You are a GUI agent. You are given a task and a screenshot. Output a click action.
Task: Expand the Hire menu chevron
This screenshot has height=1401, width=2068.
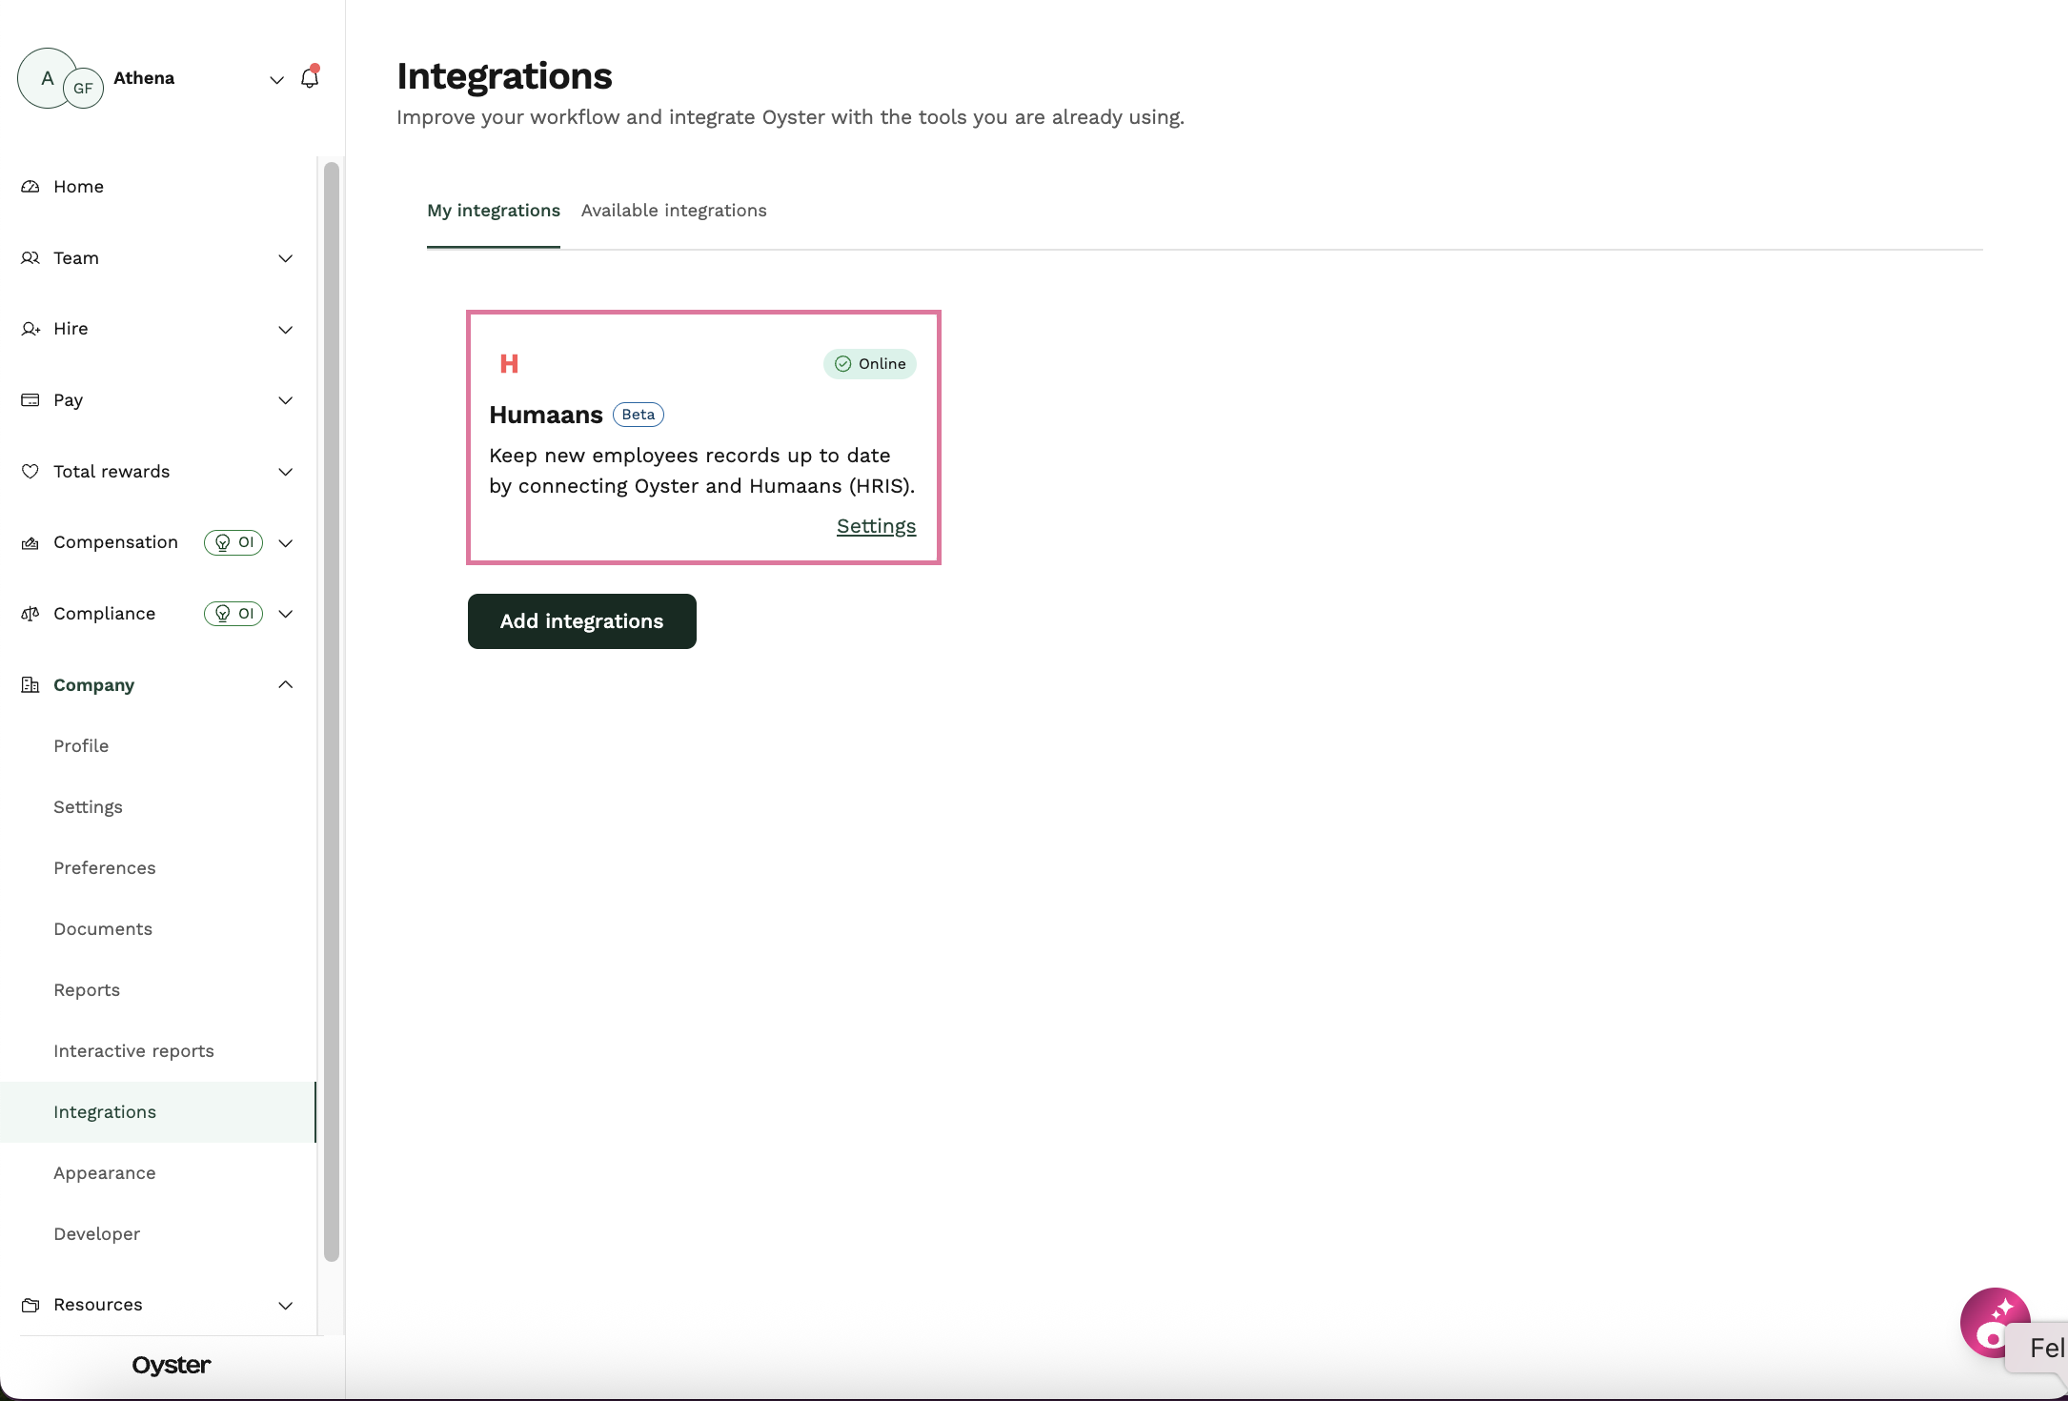point(285,330)
